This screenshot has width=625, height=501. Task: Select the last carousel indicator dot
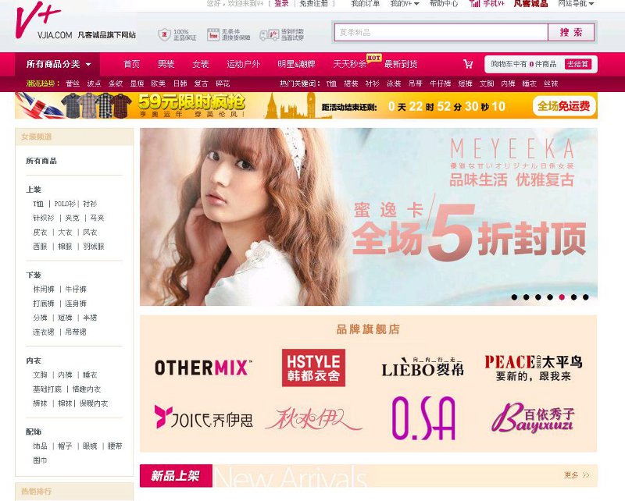(585, 297)
